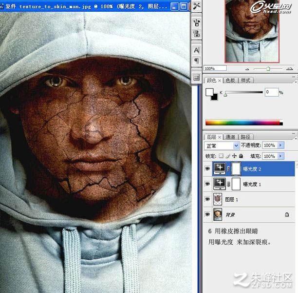Click the document title bar text
Viewport: 298px width, 293px height.
[x=86, y=6]
